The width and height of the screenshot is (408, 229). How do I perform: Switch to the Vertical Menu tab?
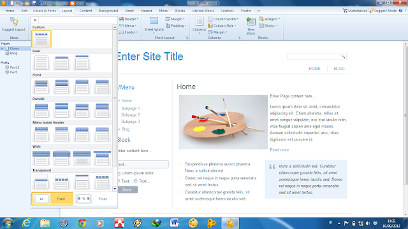click(x=203, y=11)
